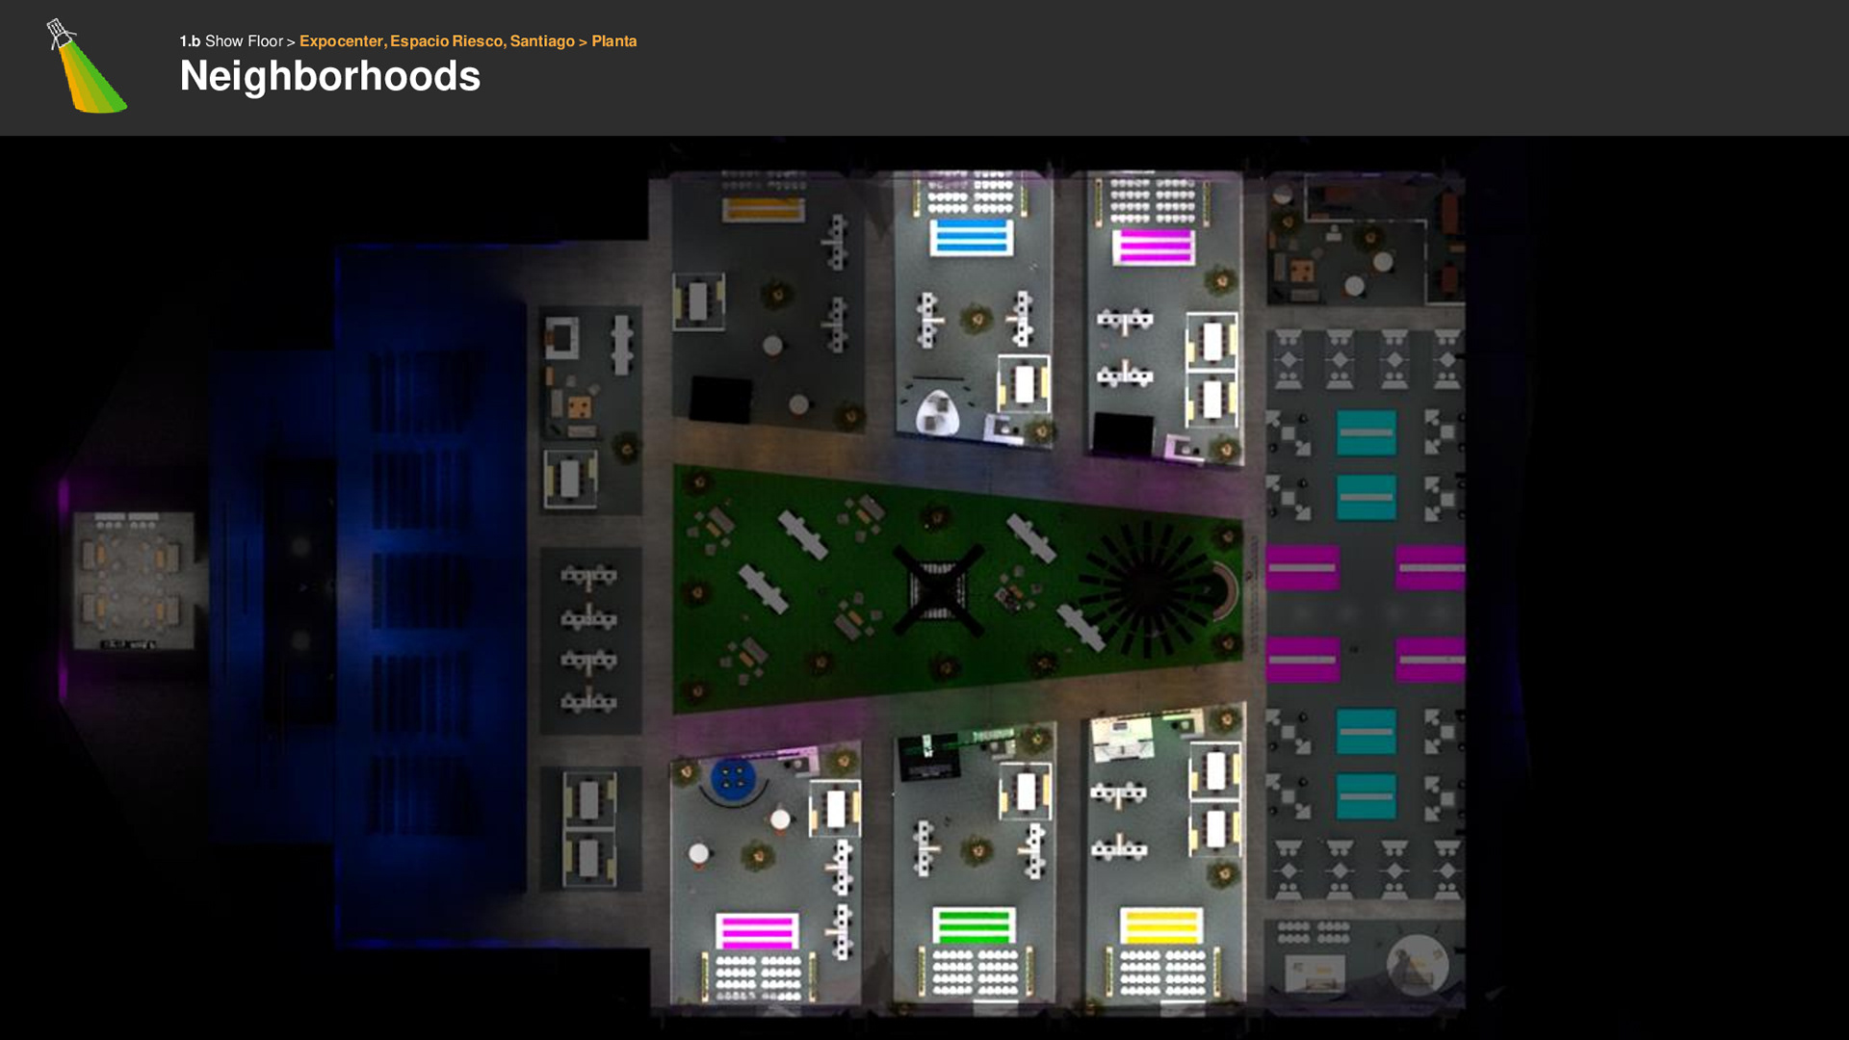Click the Neighborhoods slide title
Image resolution: width=1849 pixels, height=1040 pixels.
[329, 77]
